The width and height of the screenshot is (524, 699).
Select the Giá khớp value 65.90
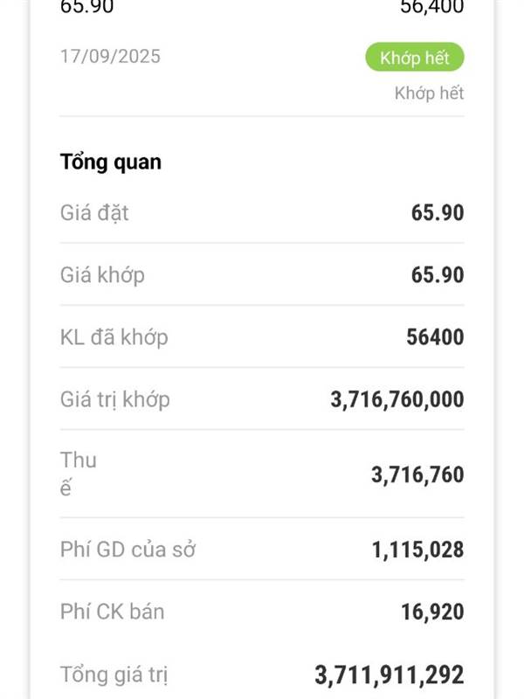point(438,275)
